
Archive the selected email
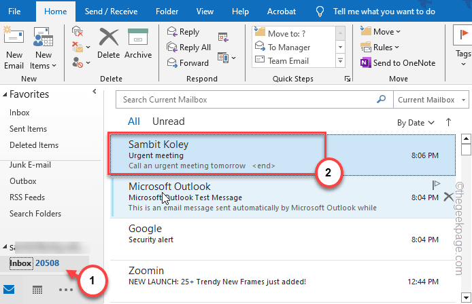138,43
